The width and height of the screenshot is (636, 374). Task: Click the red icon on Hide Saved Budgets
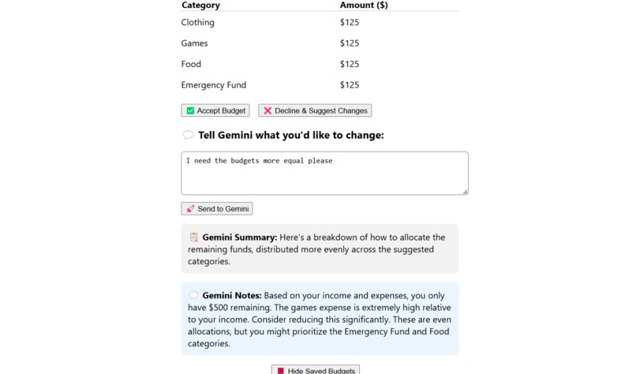coord(281,371)
